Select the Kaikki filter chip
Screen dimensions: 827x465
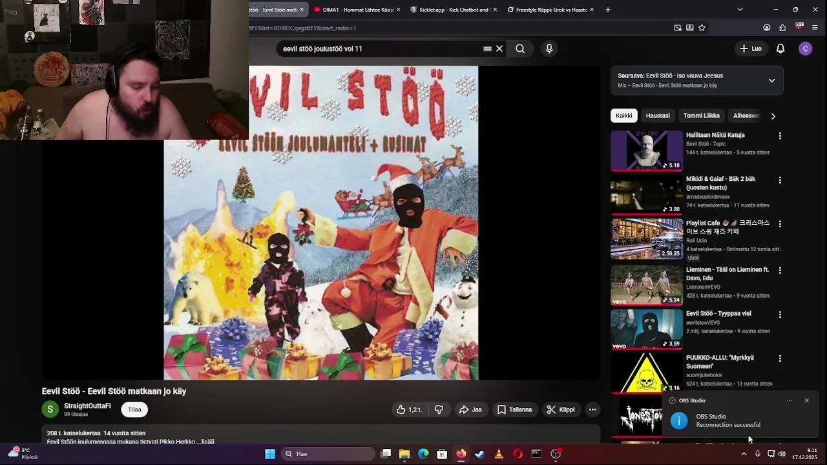[x=624, y=116]
